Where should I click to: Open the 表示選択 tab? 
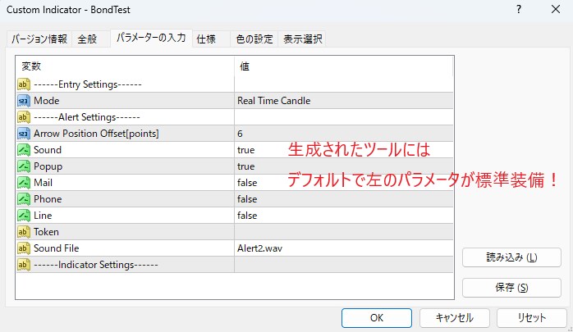pyautogui.click(x=303, y=39)
